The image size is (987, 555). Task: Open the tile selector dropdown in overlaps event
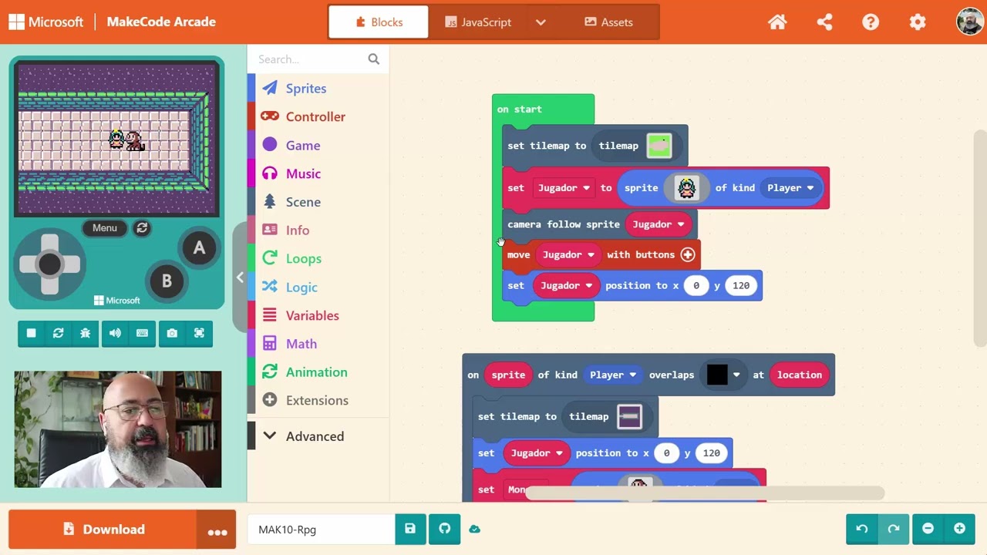(x=736, y=375)
